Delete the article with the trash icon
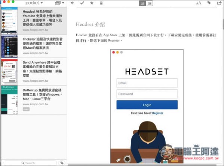 [x=101, y=3]
